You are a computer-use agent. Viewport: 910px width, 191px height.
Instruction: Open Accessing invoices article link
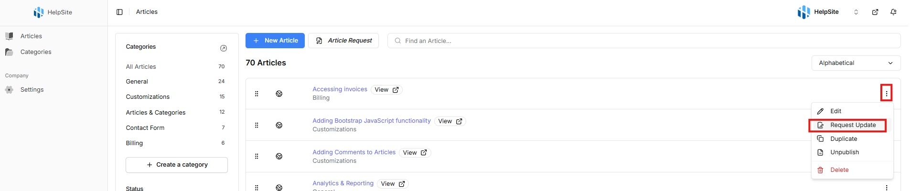[x=340, y=89]
